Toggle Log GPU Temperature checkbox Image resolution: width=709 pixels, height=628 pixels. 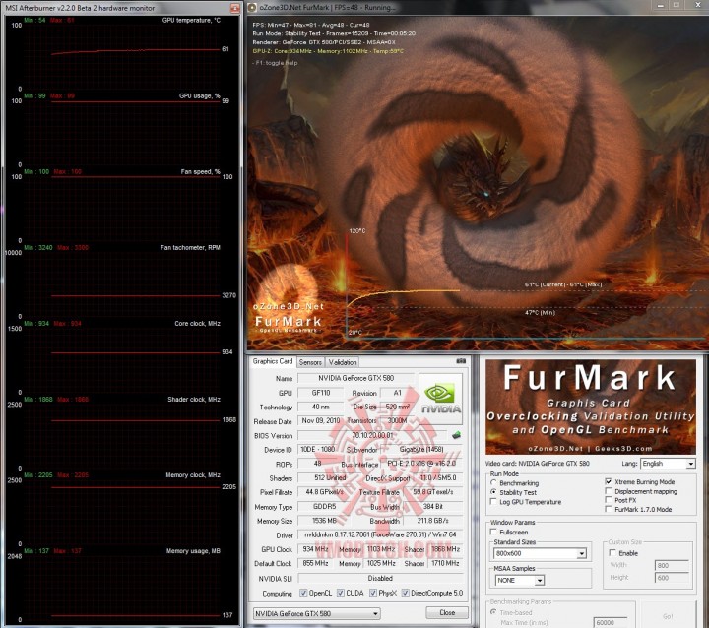click(493, 502)
